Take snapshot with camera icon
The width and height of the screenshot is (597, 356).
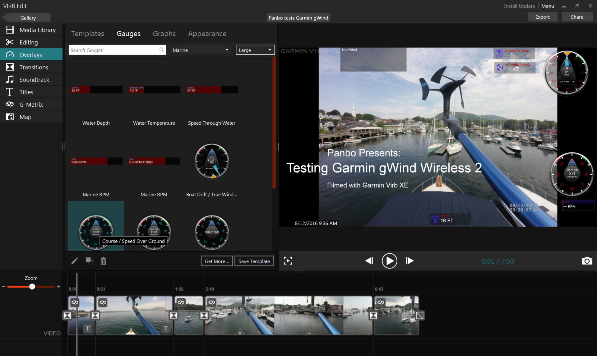click(x=587, y=261)
